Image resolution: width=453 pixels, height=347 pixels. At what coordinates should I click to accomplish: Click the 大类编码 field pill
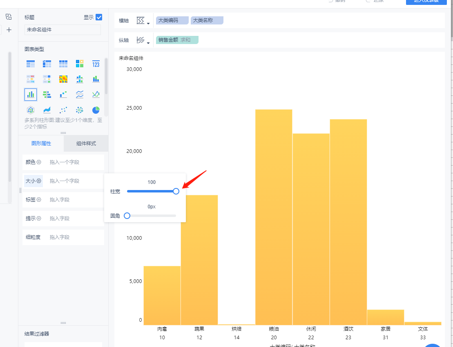(172, 20)
